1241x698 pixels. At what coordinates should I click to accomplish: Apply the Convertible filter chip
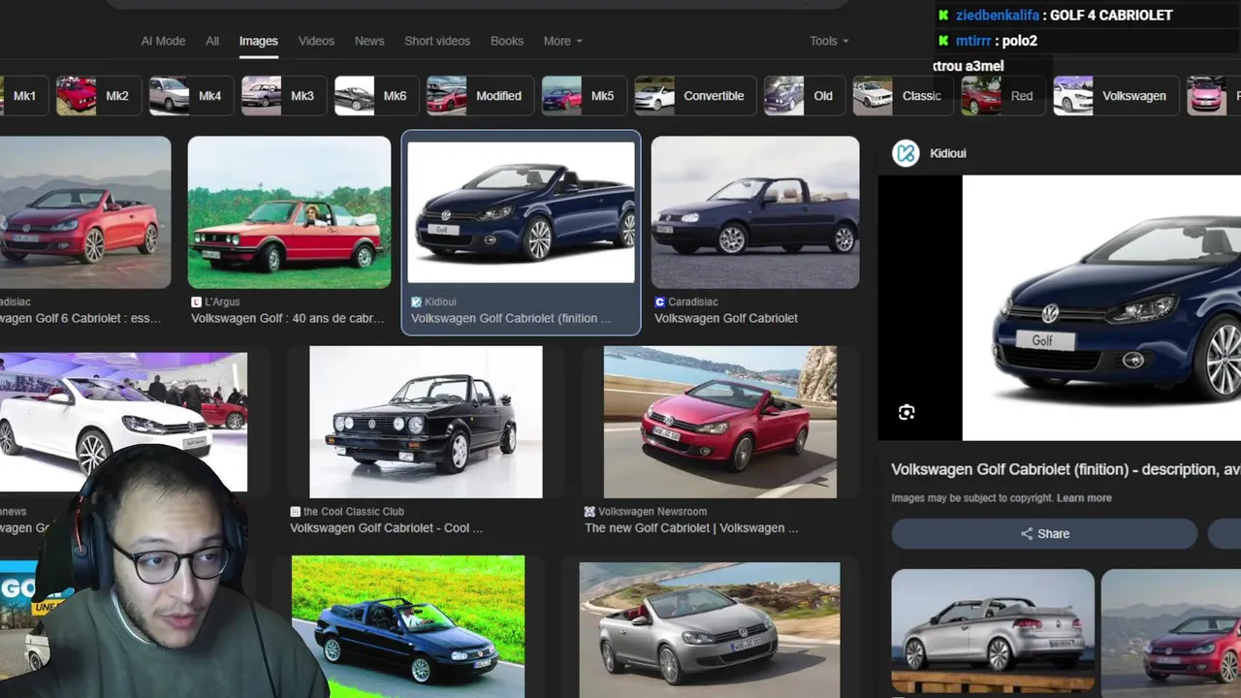tap(695, 96)
